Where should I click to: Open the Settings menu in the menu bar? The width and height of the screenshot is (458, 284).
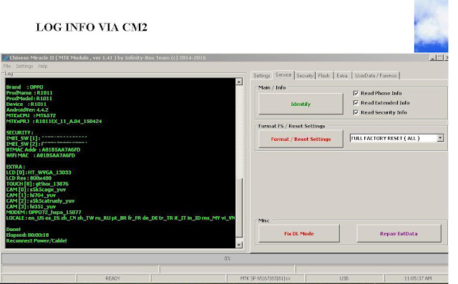(24, 67)
